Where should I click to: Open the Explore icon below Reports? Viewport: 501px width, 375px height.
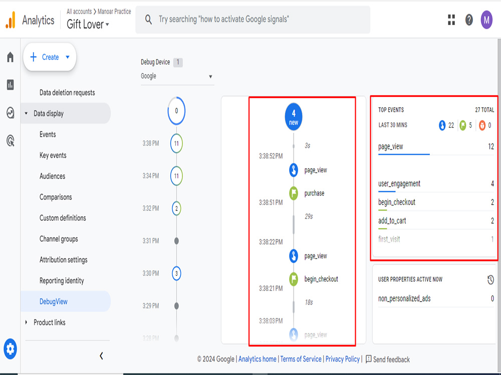tap(9, 113)
